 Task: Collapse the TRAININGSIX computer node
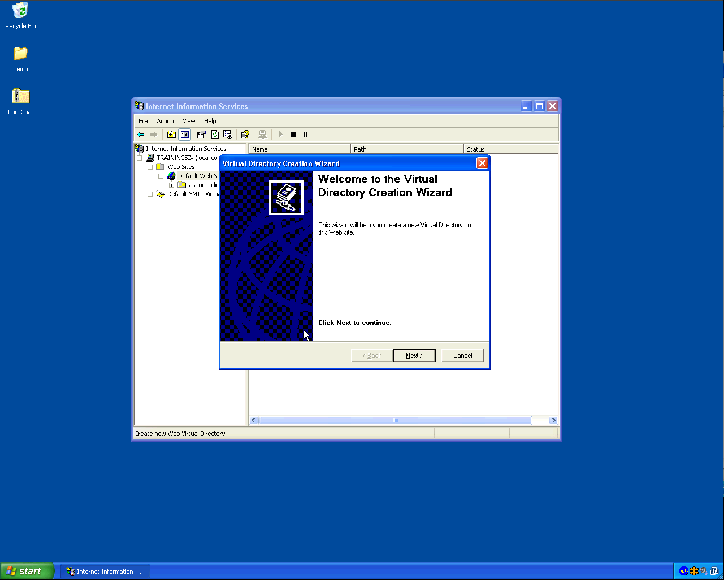click(x=140, y=158)
